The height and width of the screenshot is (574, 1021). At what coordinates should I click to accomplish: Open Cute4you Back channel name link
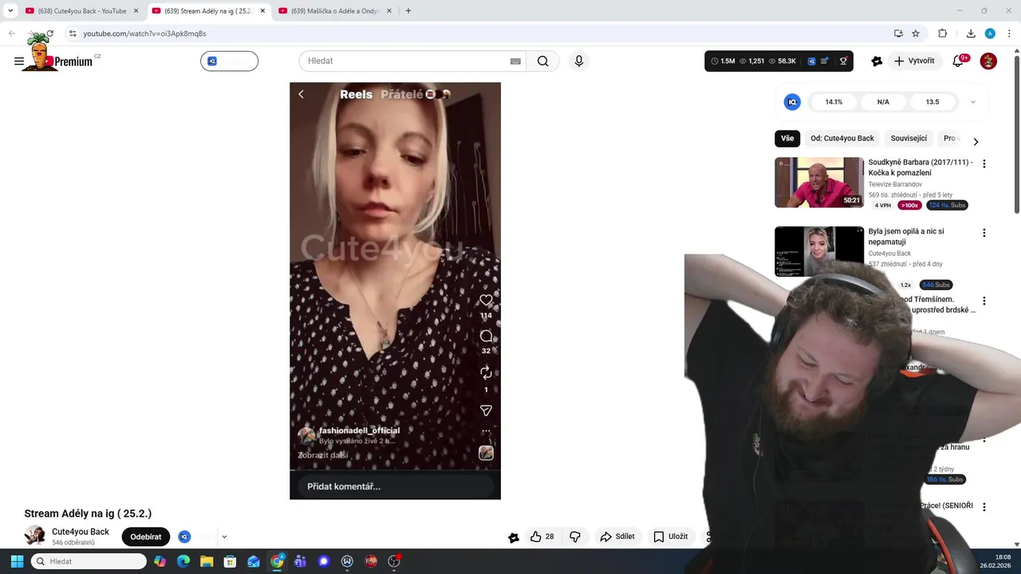pos(81,532)
